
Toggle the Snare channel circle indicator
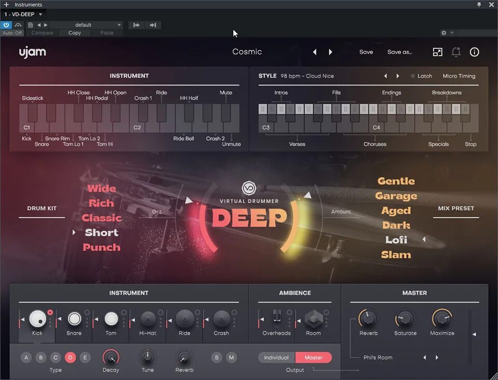(x=87, y=313)
